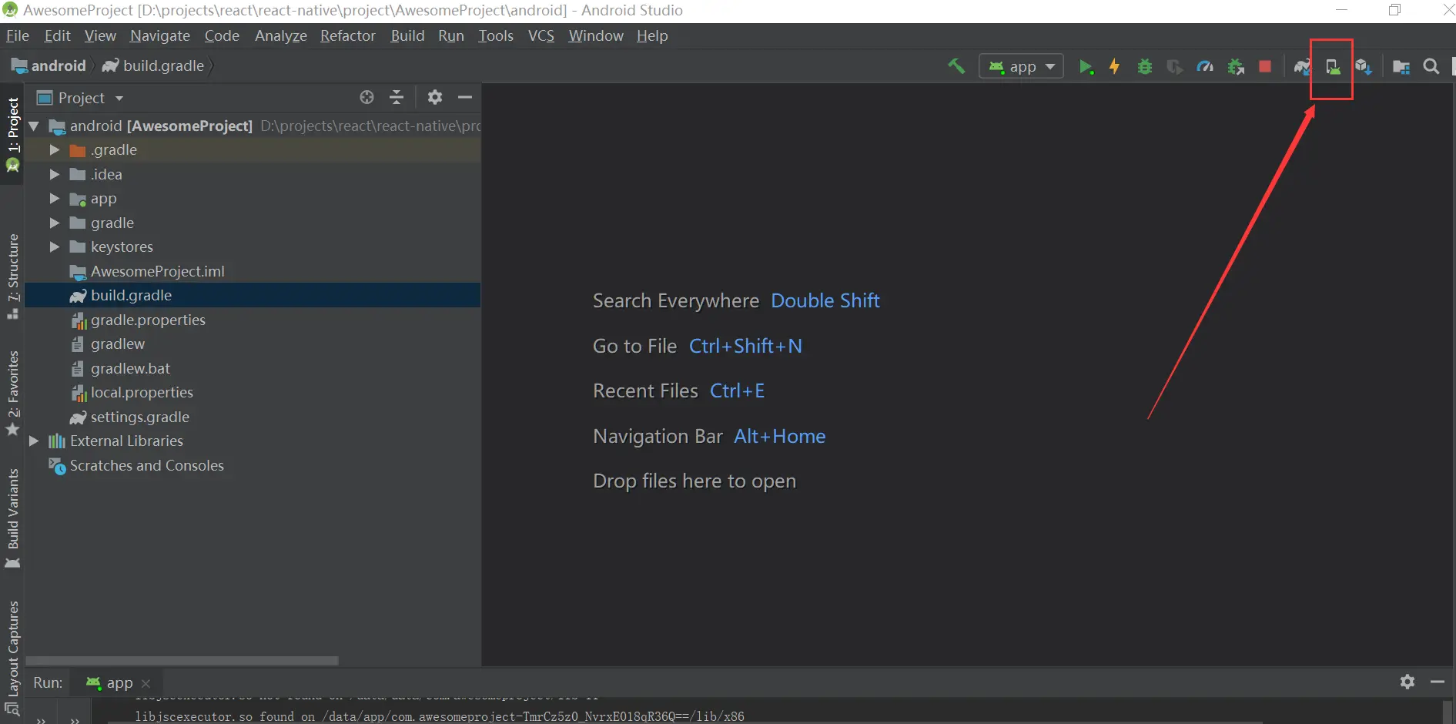Screen dimensions: 1456x724
Task: Click the Make Project hammer icon
Action: click(956, 66)
